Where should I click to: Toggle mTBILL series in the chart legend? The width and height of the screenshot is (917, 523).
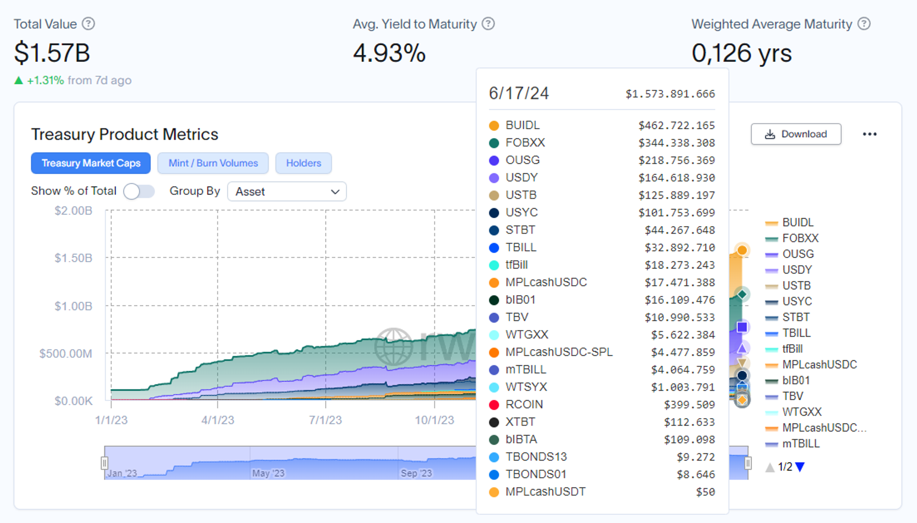pyautogui.click(x=793, y=444)
